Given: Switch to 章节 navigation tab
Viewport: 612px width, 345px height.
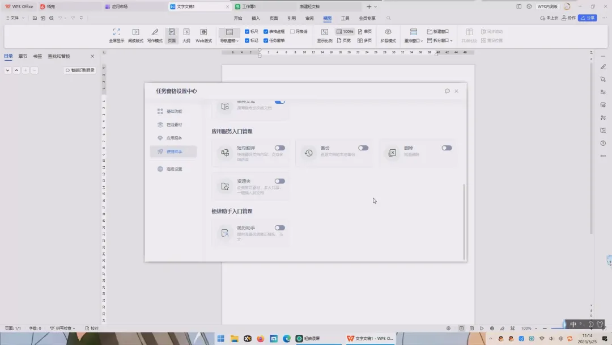Looking at the screenshot, I should (x=23, y=56).
